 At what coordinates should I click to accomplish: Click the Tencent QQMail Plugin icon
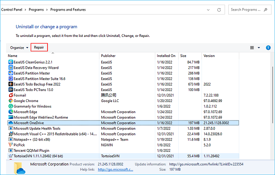tap(11, 150)
